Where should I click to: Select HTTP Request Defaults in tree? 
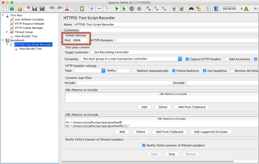(29, 23)
